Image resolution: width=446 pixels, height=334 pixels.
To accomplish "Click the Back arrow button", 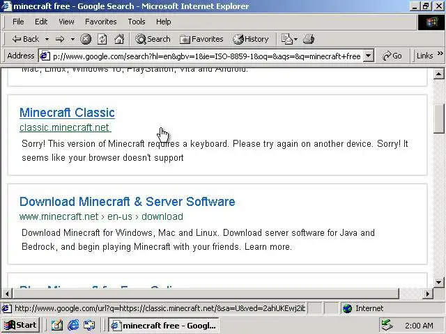I will click(25, 39).
